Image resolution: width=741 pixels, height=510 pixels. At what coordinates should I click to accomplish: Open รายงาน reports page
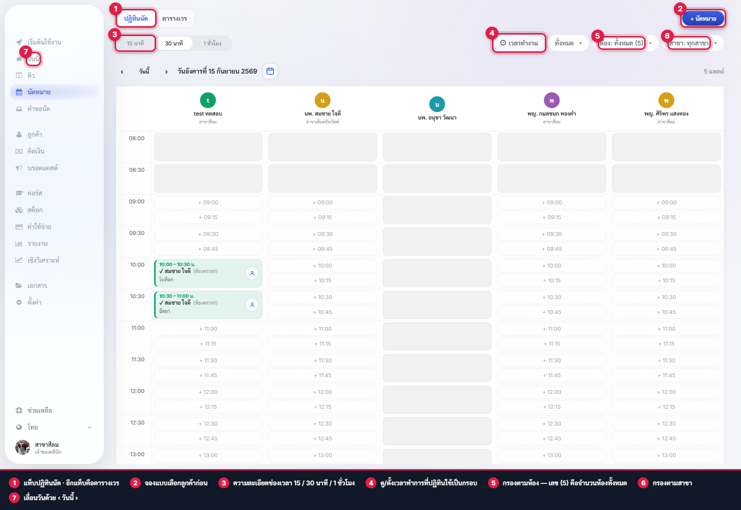[54, 244]
